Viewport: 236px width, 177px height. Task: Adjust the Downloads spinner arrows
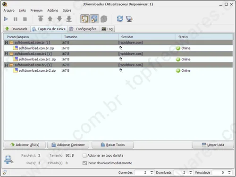click(191, 172)
